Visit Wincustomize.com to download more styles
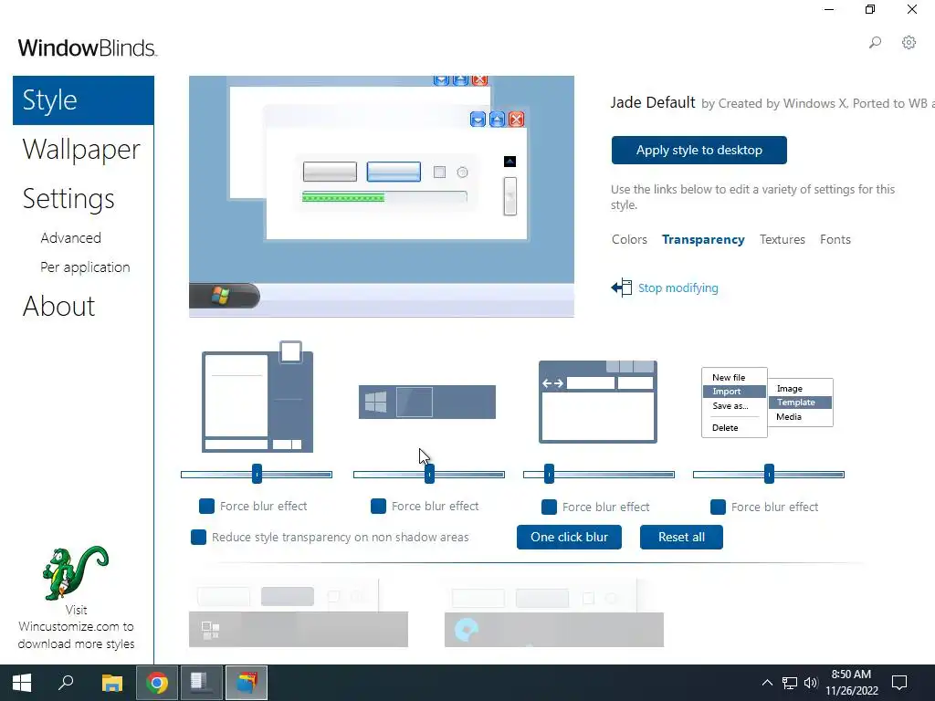Screen dimensions: 935x701 click(76, 627)
